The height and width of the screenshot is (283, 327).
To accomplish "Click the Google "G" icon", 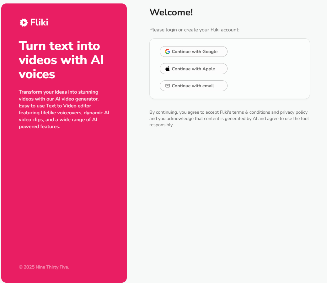I will [168, 52].
